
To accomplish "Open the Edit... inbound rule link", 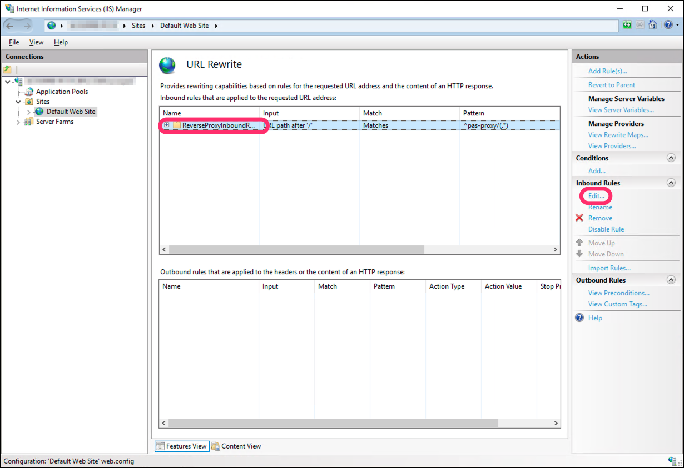I will [x=596, y=196].
